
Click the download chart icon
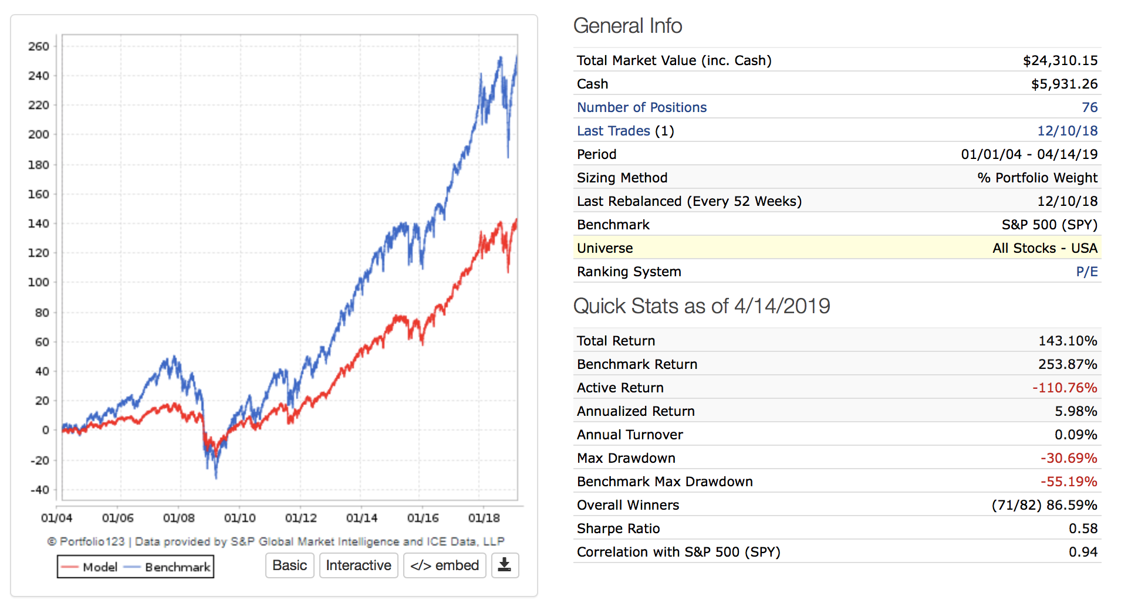pyautogui.click(x=505, y=565)
